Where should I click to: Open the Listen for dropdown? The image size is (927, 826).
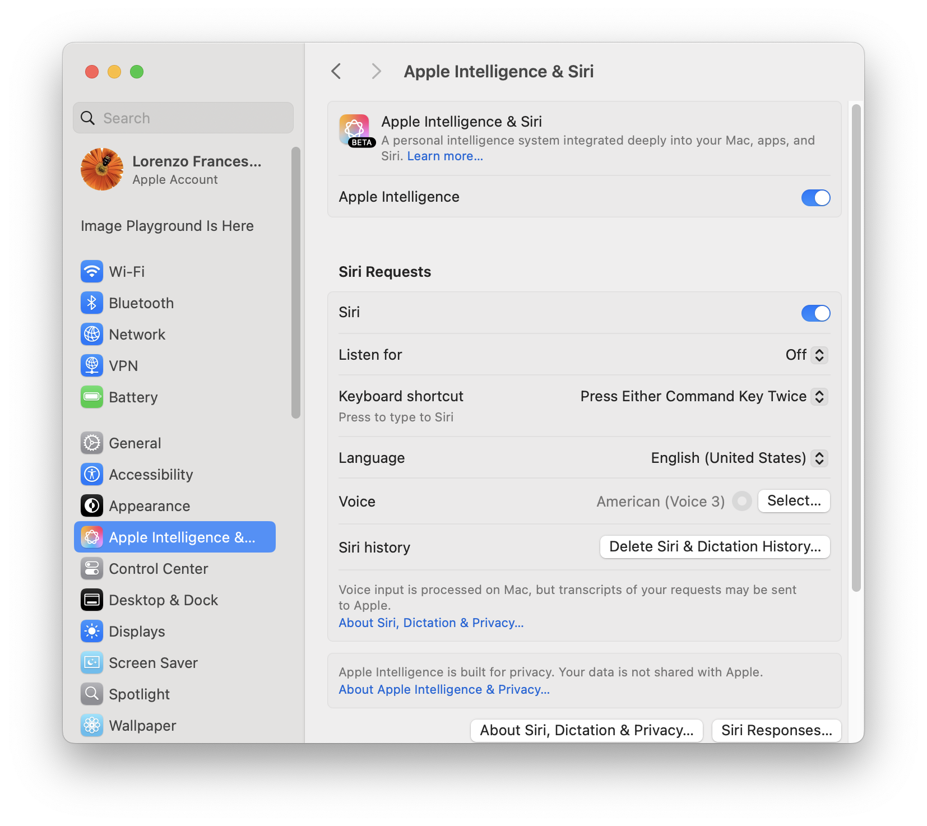[x=819, y=355]
